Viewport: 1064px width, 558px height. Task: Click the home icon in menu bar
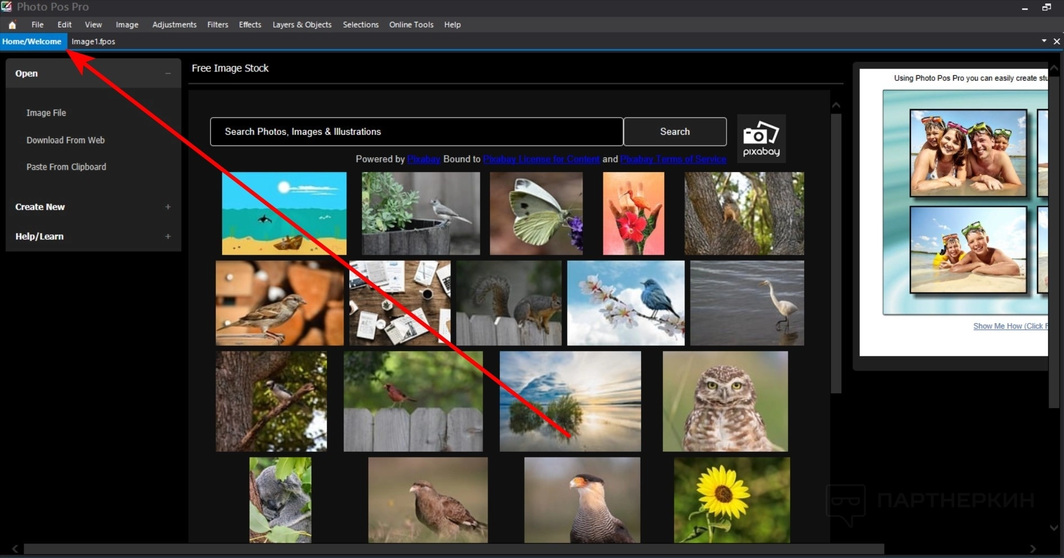coord(12,25)
